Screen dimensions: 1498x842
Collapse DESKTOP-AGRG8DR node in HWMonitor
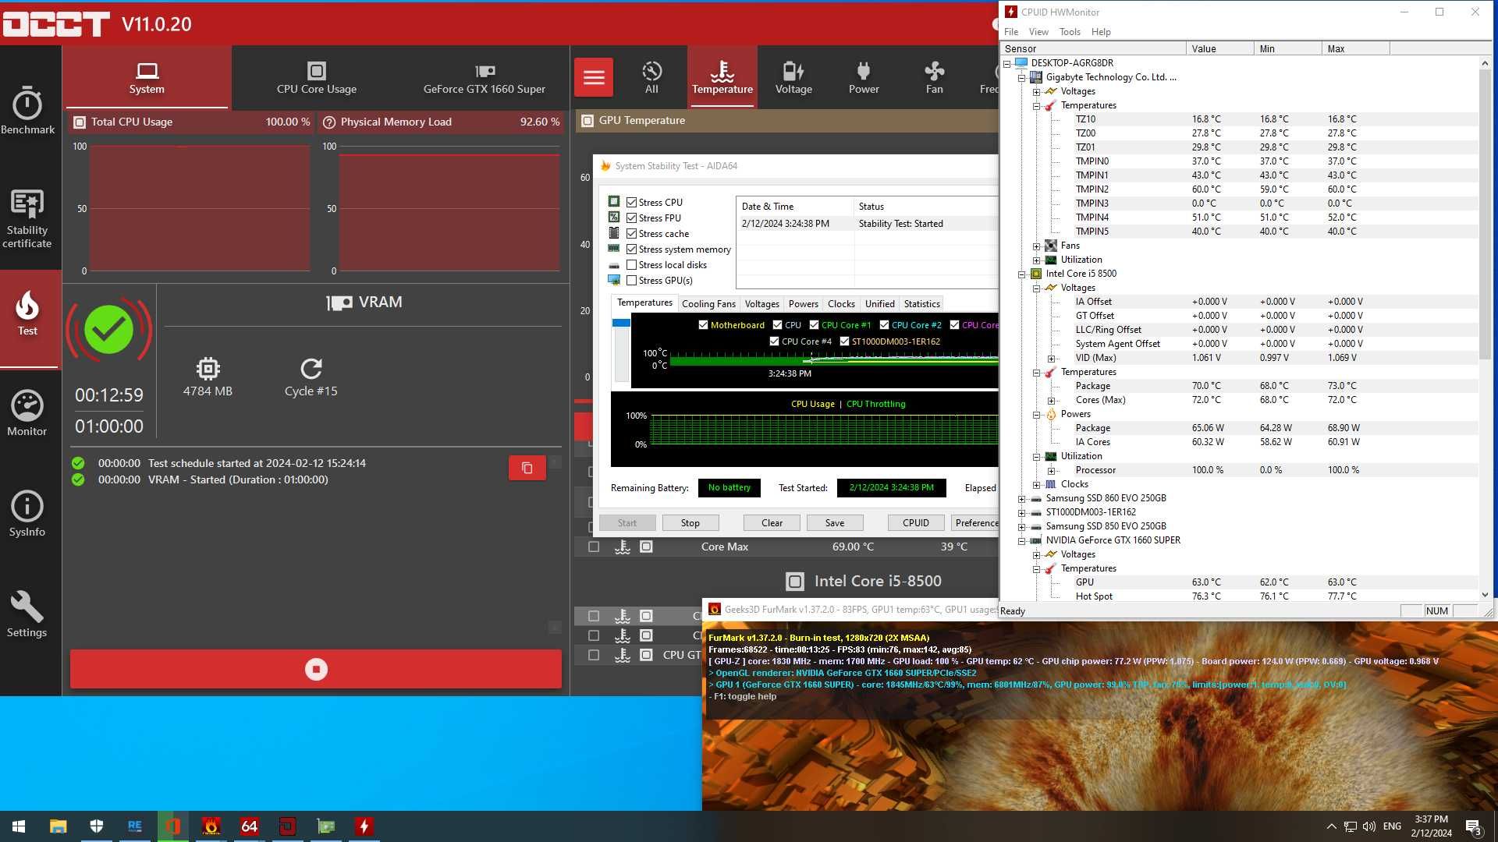[1006, 63]
